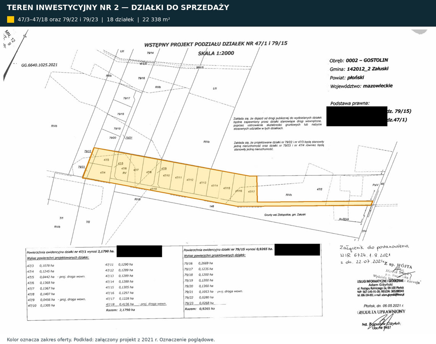This screenshot has height=344, width=436.
Task: Click road label 148 on the map
Action: coord(212,206)
